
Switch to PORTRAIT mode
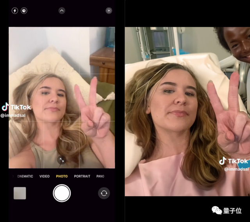82,176
